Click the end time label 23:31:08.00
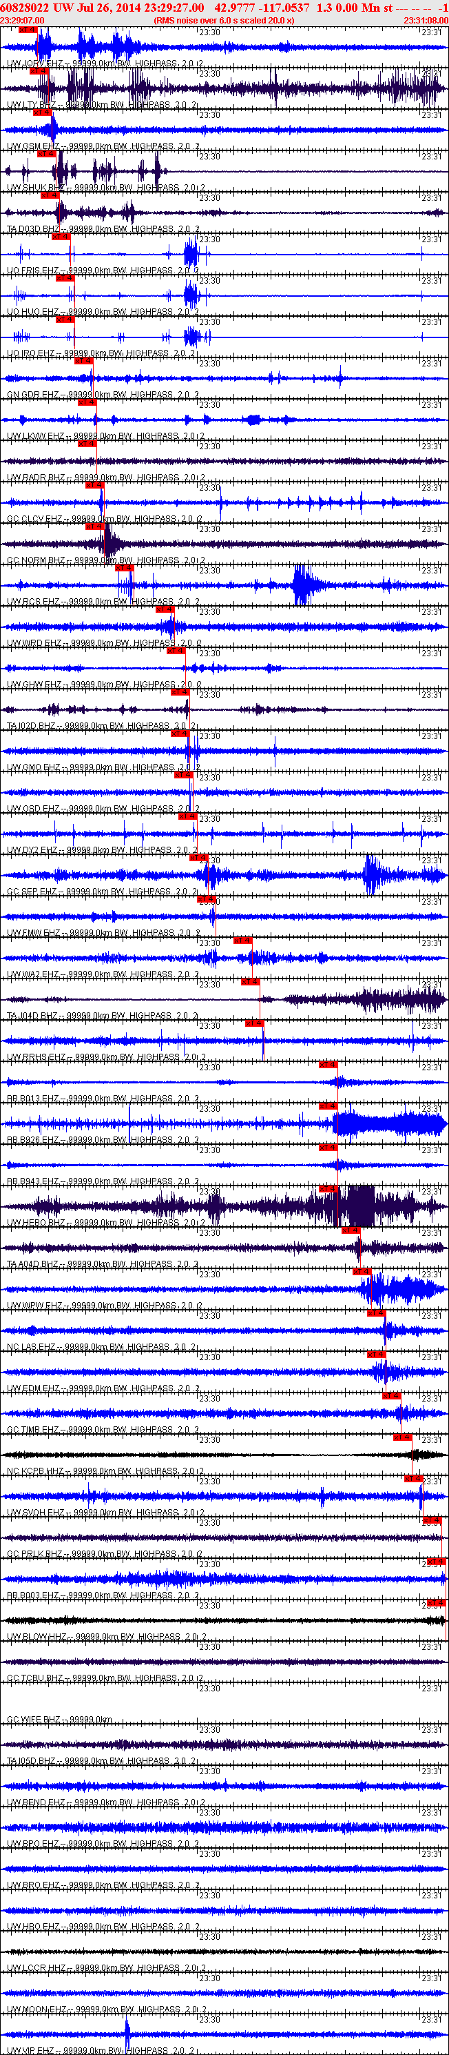 (x=426, y=20)
